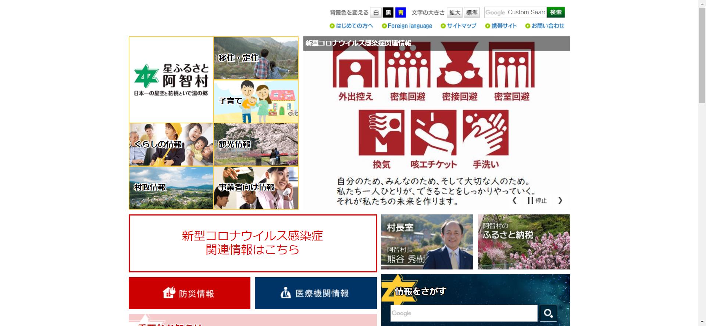Screen dimensions: 706x326
Task: Open the blue 医療機関情報 button
Action: click(316, 293)
